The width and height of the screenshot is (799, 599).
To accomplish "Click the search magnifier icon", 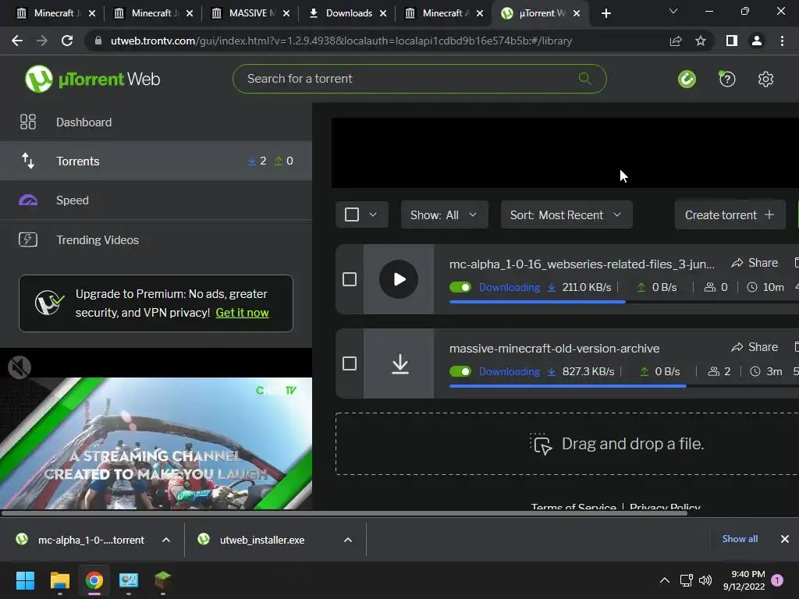I will click(x=585, y=79).
